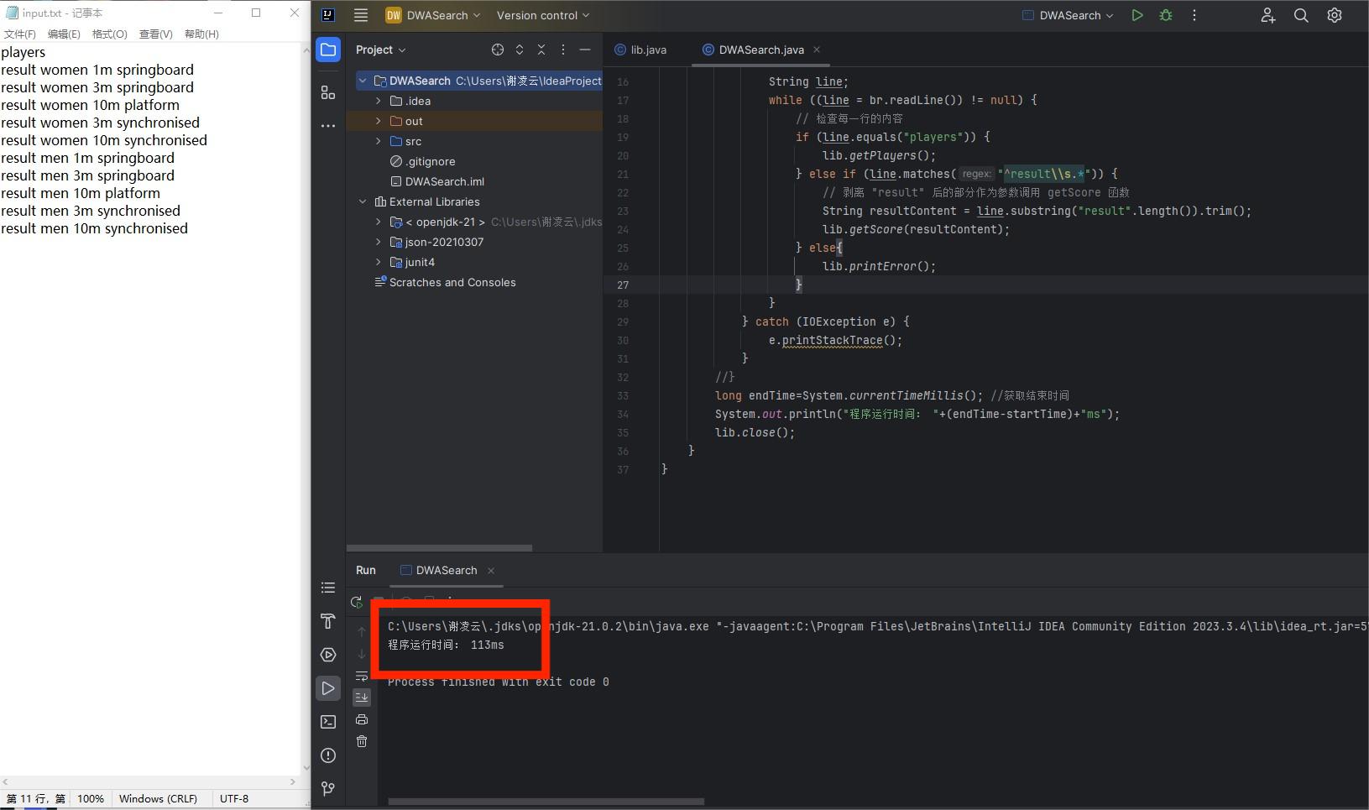Open Notepad 编辑(E) menu
This screenshot has width=1369, height=810.
pos(64,34)
